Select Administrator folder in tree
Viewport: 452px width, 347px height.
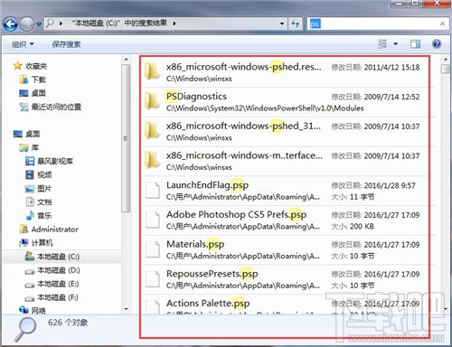[49, 230]
